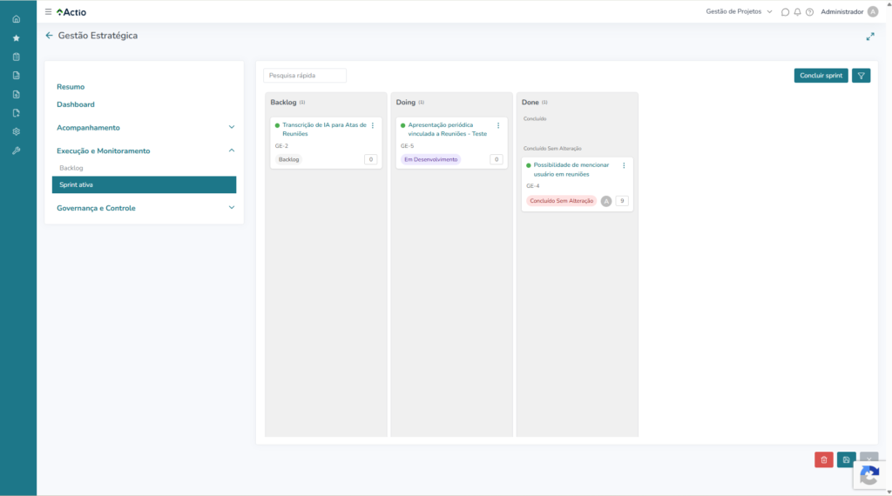
Task: Open the Dashboard menu item
Action: (76, 104)
